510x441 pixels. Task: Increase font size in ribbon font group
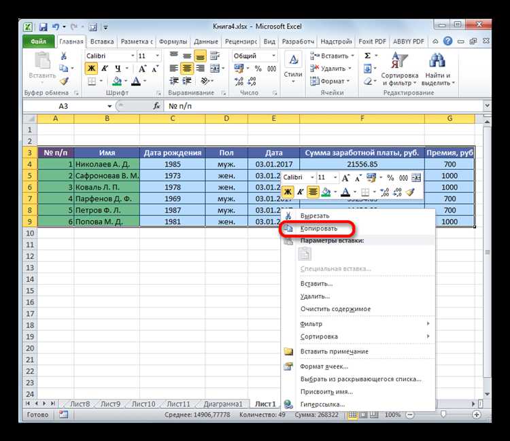142,69
